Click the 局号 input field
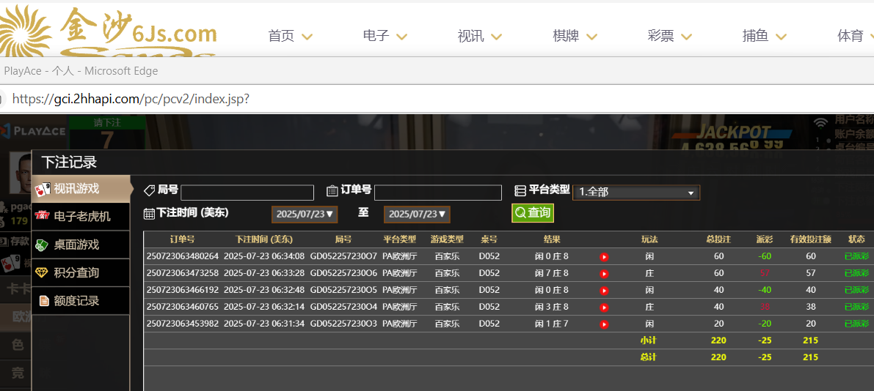 [247, 193]
